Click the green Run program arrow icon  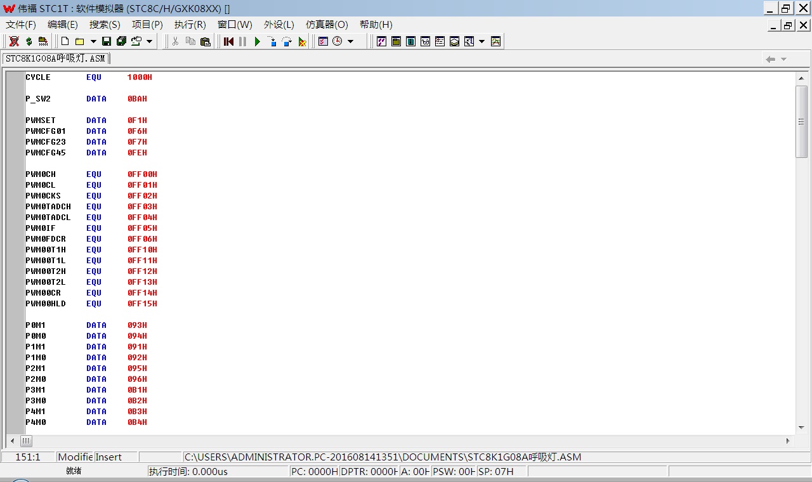click(258, 41)
